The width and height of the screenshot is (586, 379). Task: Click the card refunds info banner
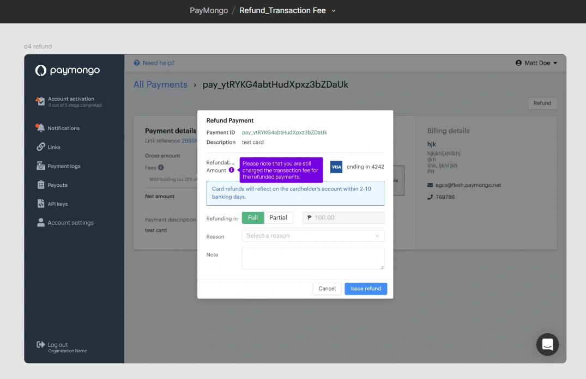click(295, 193)
